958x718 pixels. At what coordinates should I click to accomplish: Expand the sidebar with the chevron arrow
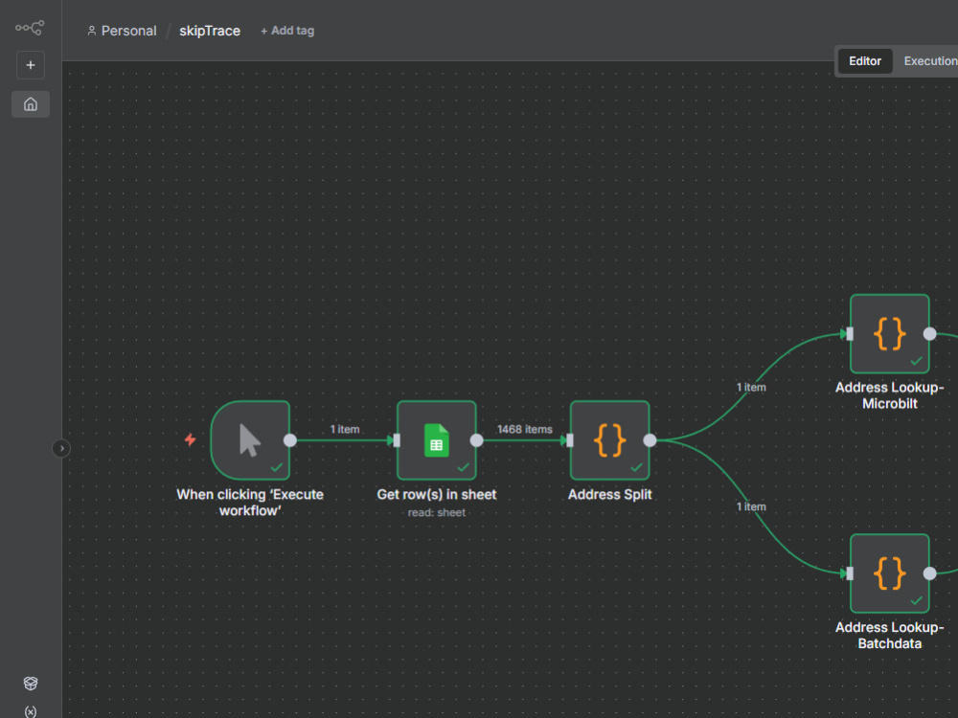61,448
